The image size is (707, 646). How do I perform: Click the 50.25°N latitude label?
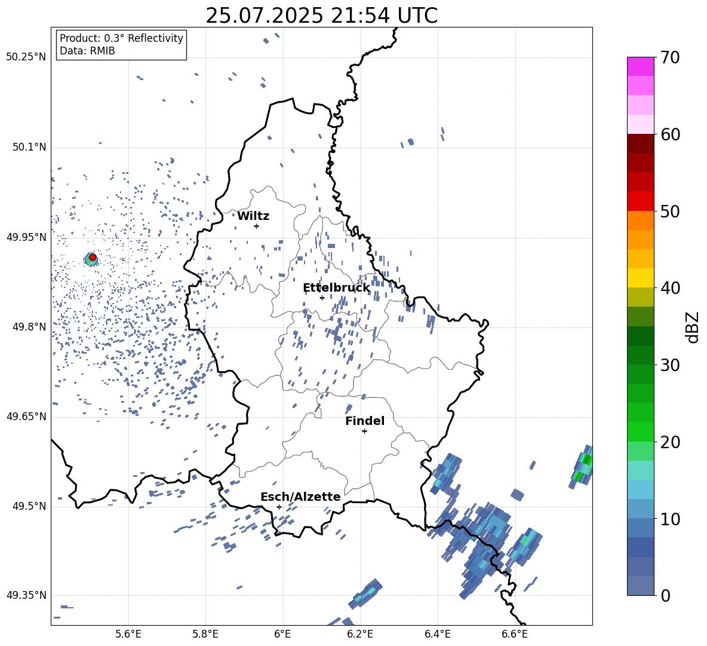26,57
